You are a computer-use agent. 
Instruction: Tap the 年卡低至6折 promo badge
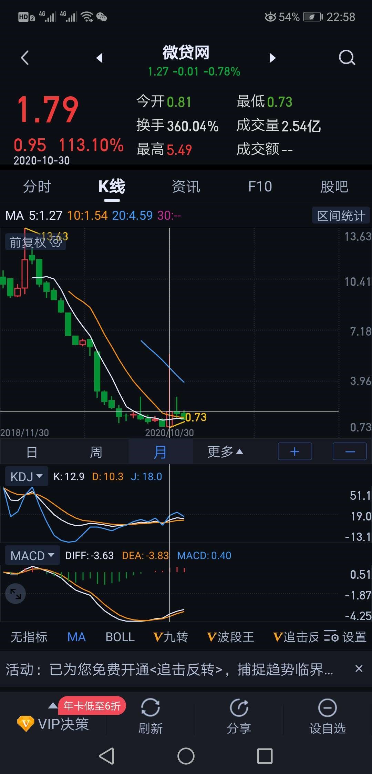[x=92, y=706]
